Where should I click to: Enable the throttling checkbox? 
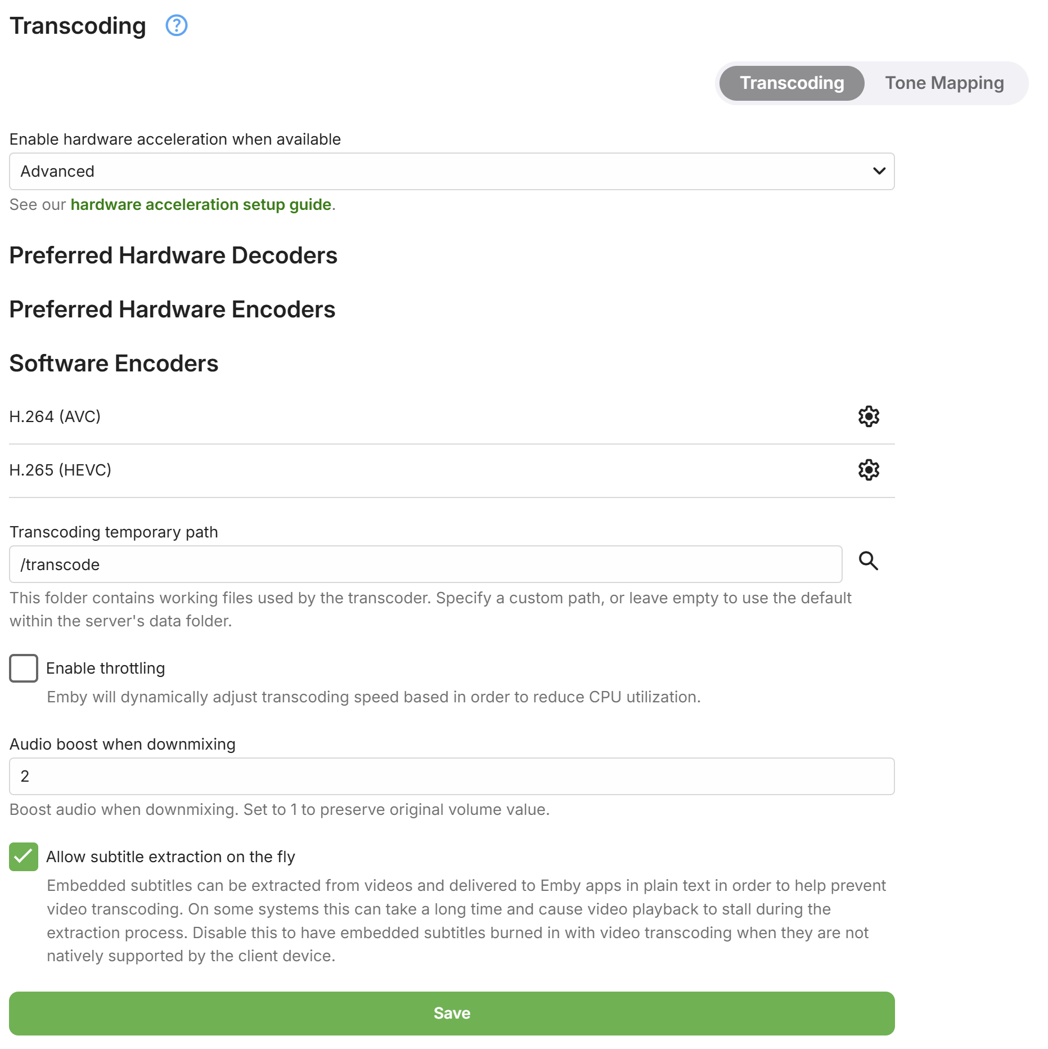click(x=24, y=668)
